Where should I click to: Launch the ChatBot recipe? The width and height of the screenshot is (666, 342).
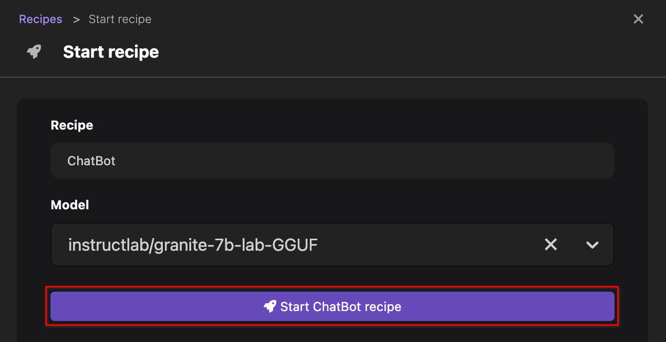tap(332, 306)
